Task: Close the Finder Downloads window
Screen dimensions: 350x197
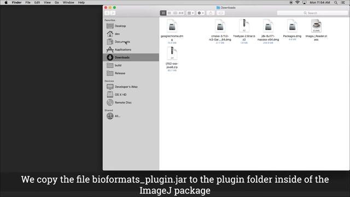Action: coord(106,8)
